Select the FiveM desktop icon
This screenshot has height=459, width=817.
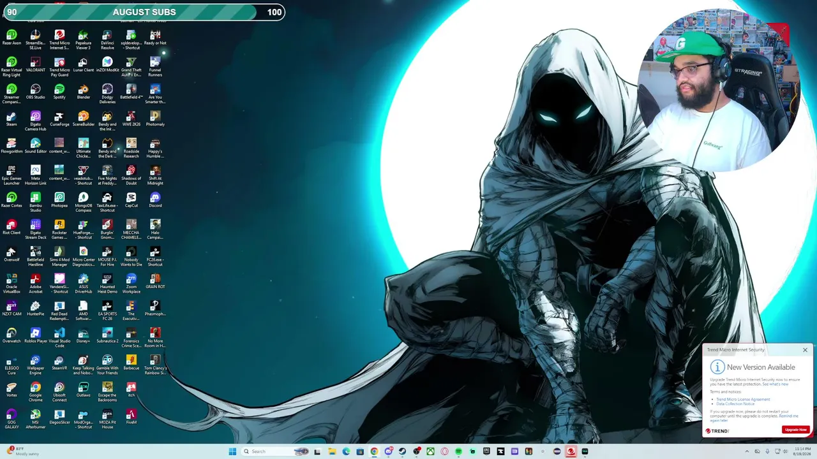click(x=131, y=417)
